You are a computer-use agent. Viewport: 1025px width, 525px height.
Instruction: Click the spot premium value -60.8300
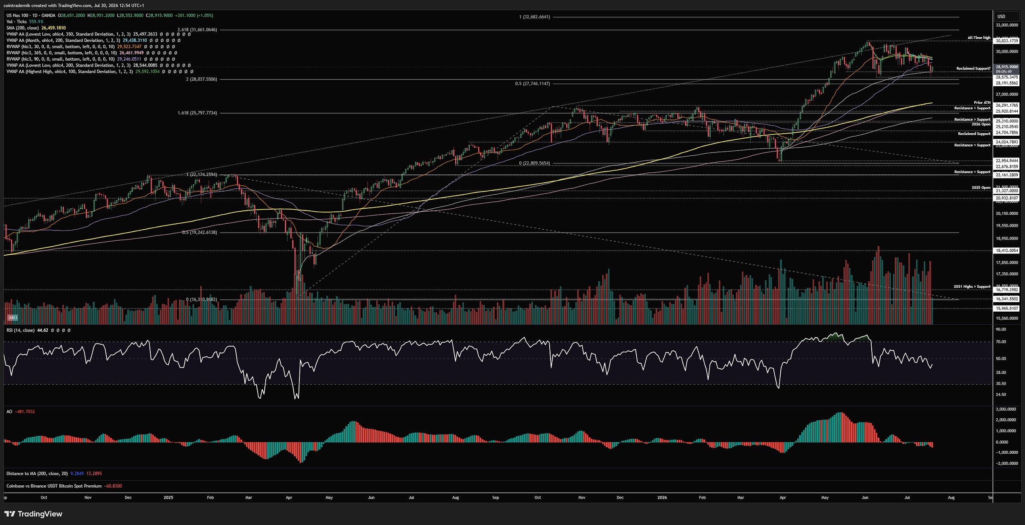point(113,486)
